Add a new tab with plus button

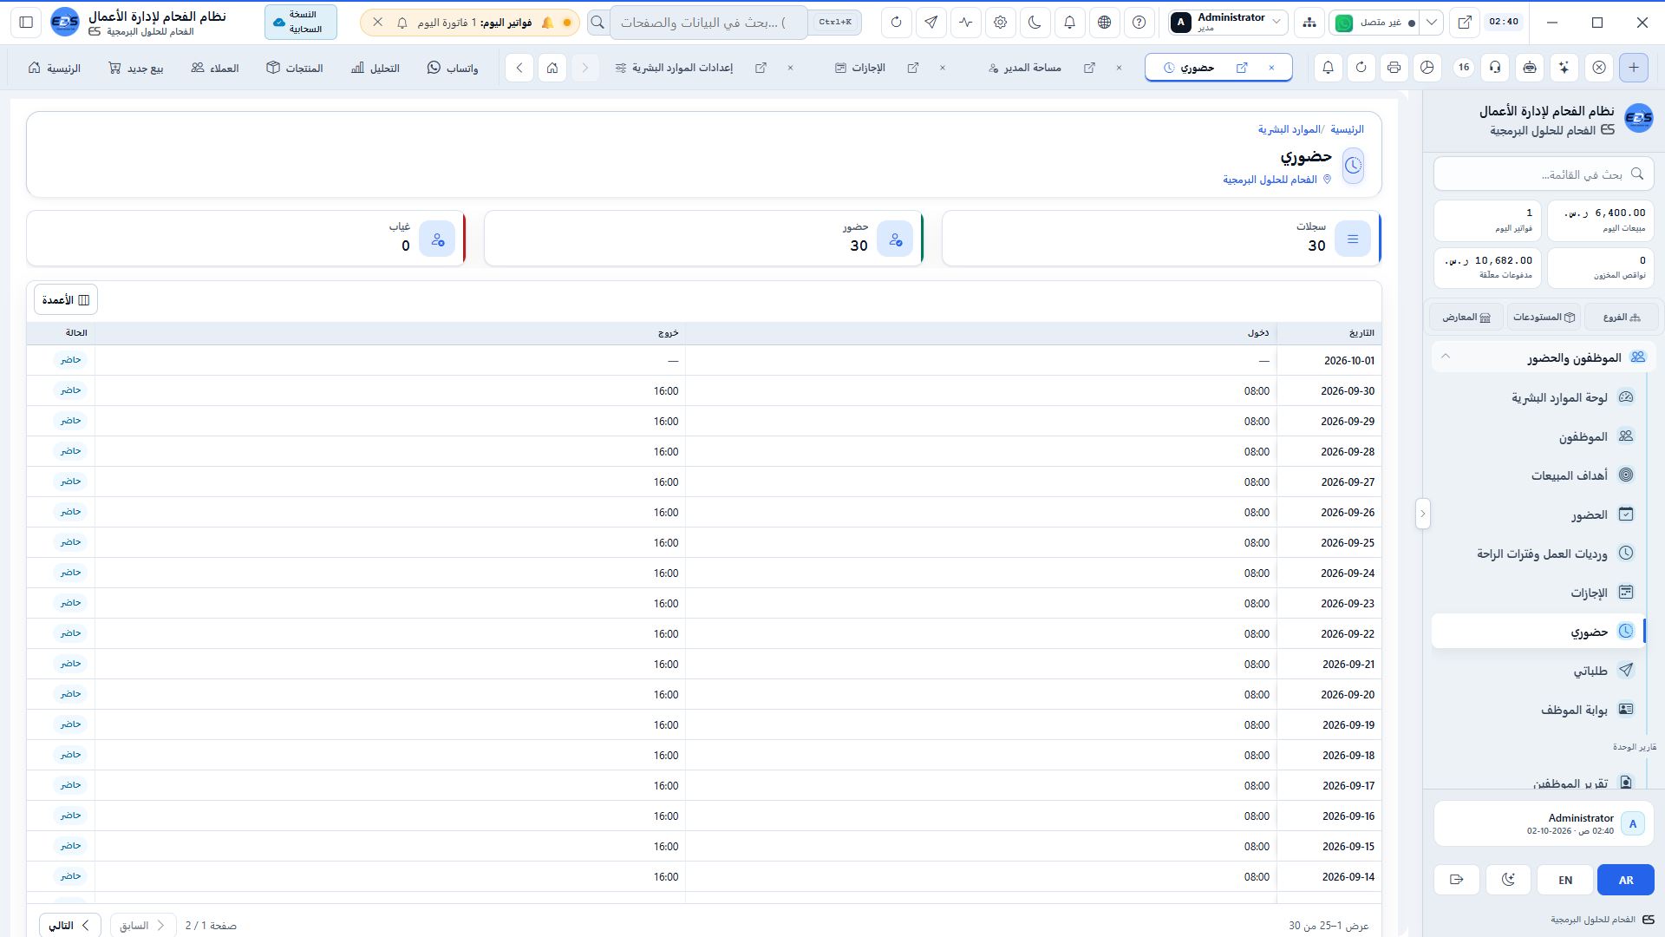1634,68
